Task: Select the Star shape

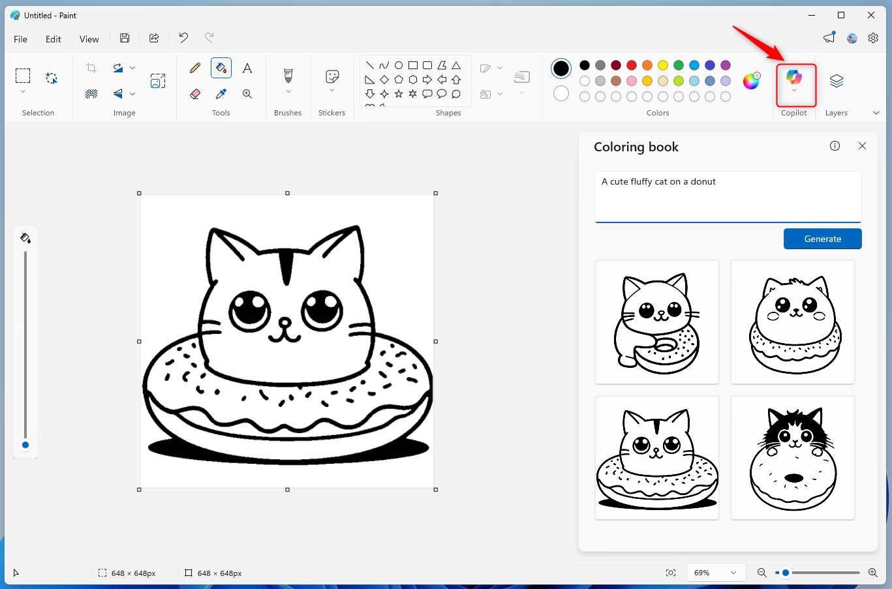Action: (x=398, y=93)
